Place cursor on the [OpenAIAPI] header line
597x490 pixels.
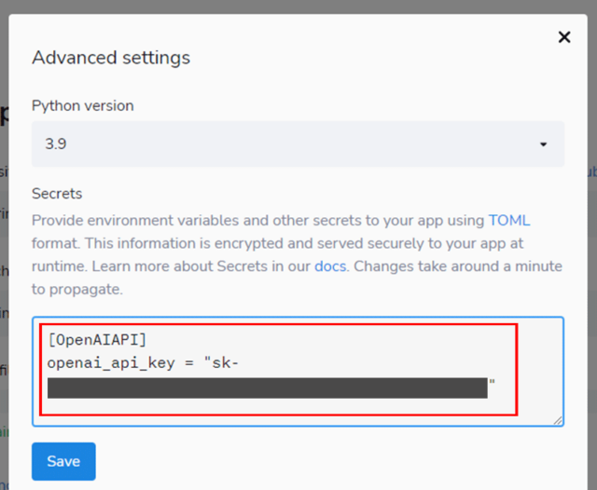[x=97, y=340]
